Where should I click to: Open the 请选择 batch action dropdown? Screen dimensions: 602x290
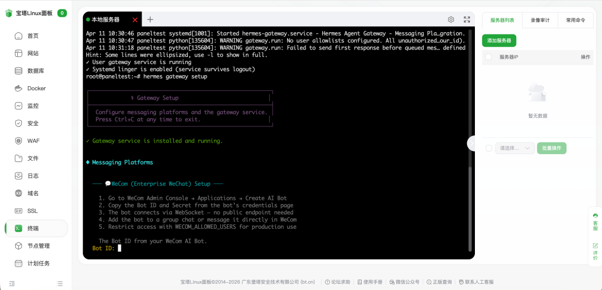[x=515, y=148]
